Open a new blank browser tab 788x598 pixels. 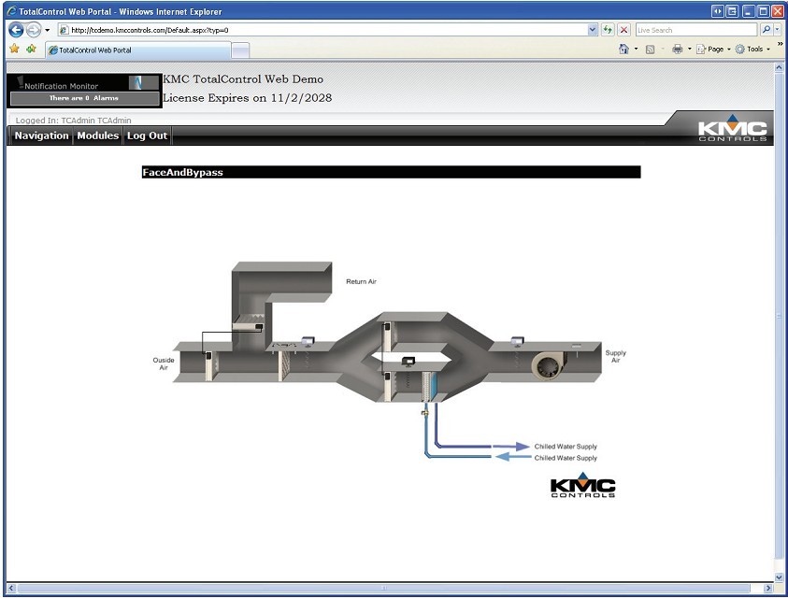241,50
